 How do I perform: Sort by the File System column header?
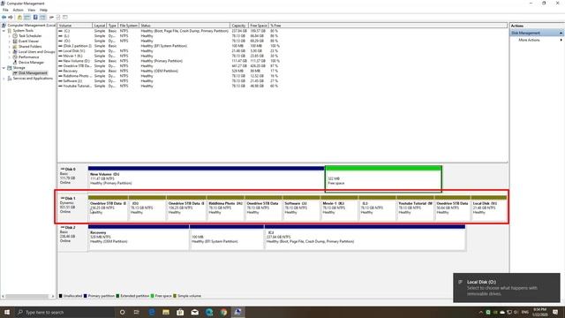pos(129,26)
